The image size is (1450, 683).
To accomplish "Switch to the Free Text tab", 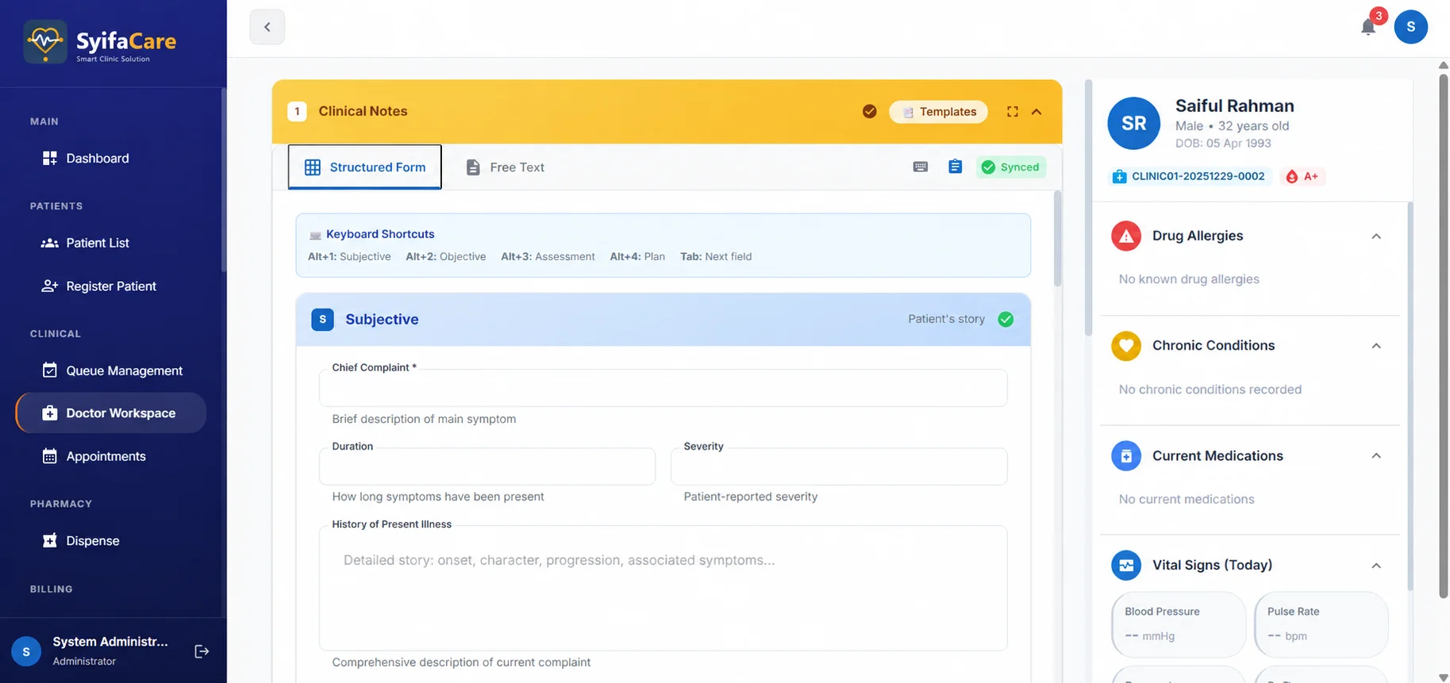I will 505,167.
